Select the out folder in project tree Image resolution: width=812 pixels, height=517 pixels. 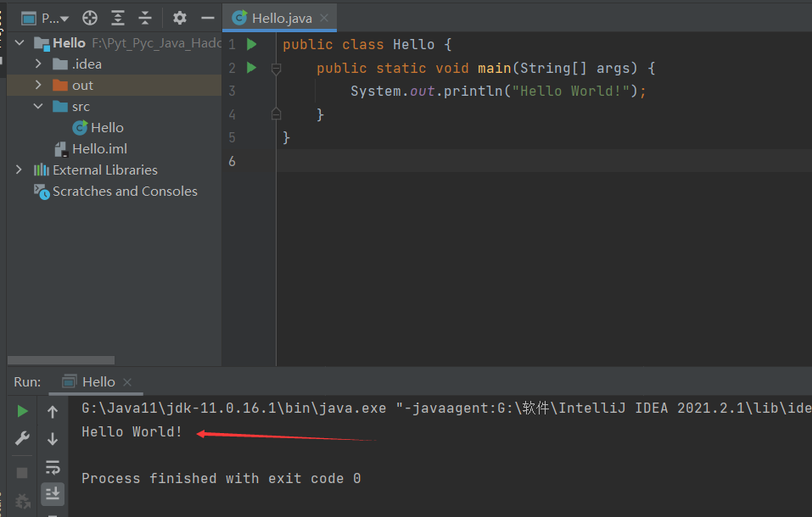click(x=114, y=86)
